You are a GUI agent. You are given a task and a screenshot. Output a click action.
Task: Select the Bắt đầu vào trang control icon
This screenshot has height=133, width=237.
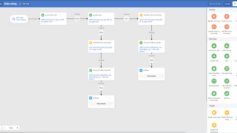tap(214, 17)
